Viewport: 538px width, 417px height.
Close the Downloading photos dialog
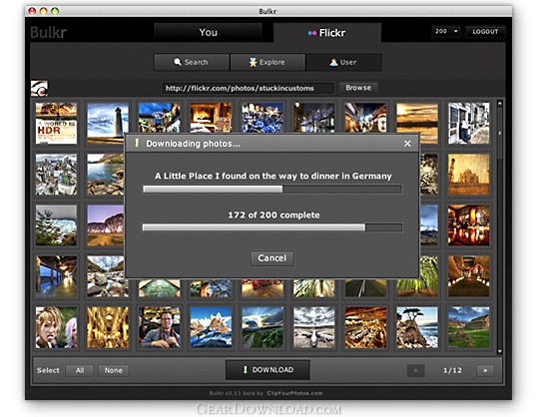[407, 144]
